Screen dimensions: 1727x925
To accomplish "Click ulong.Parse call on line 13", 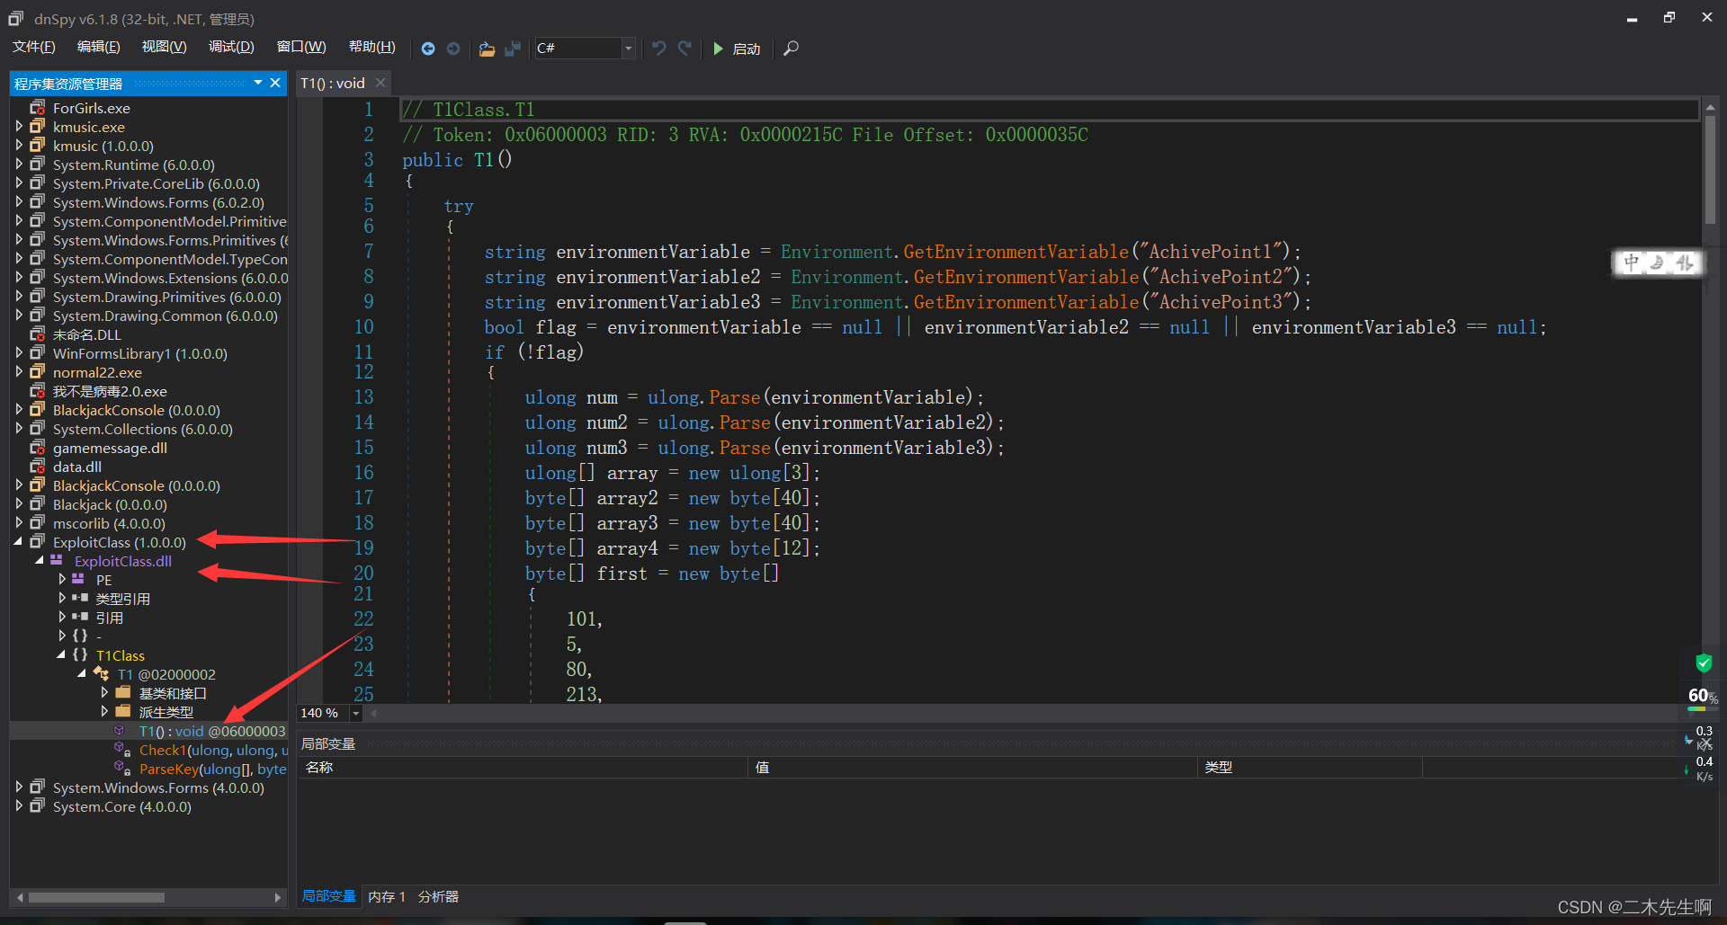I will click(x=704, y=397).
